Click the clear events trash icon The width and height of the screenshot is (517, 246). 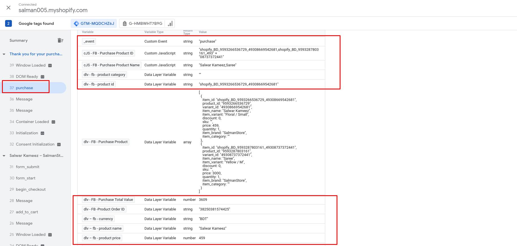(x=60, y=40)
